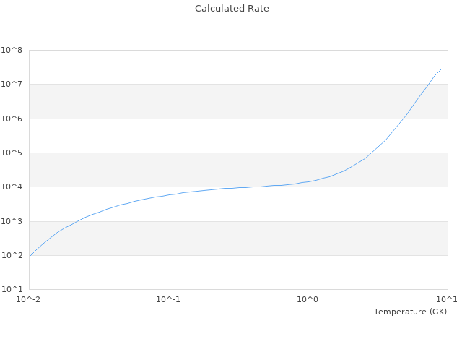Click the 10^-2 x-axis tick label
462x347 pixels.
tap(29, 299)
